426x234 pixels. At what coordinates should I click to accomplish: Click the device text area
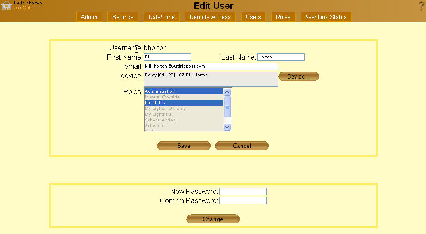(211, 79)
